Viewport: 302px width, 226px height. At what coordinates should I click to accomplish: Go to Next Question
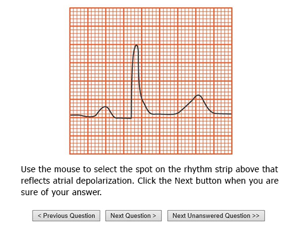[x=133, y=216]
